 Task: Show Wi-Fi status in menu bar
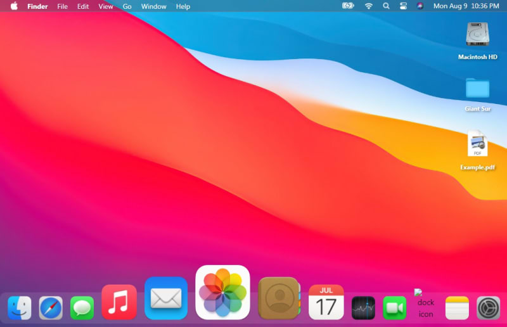click(369, 6)
